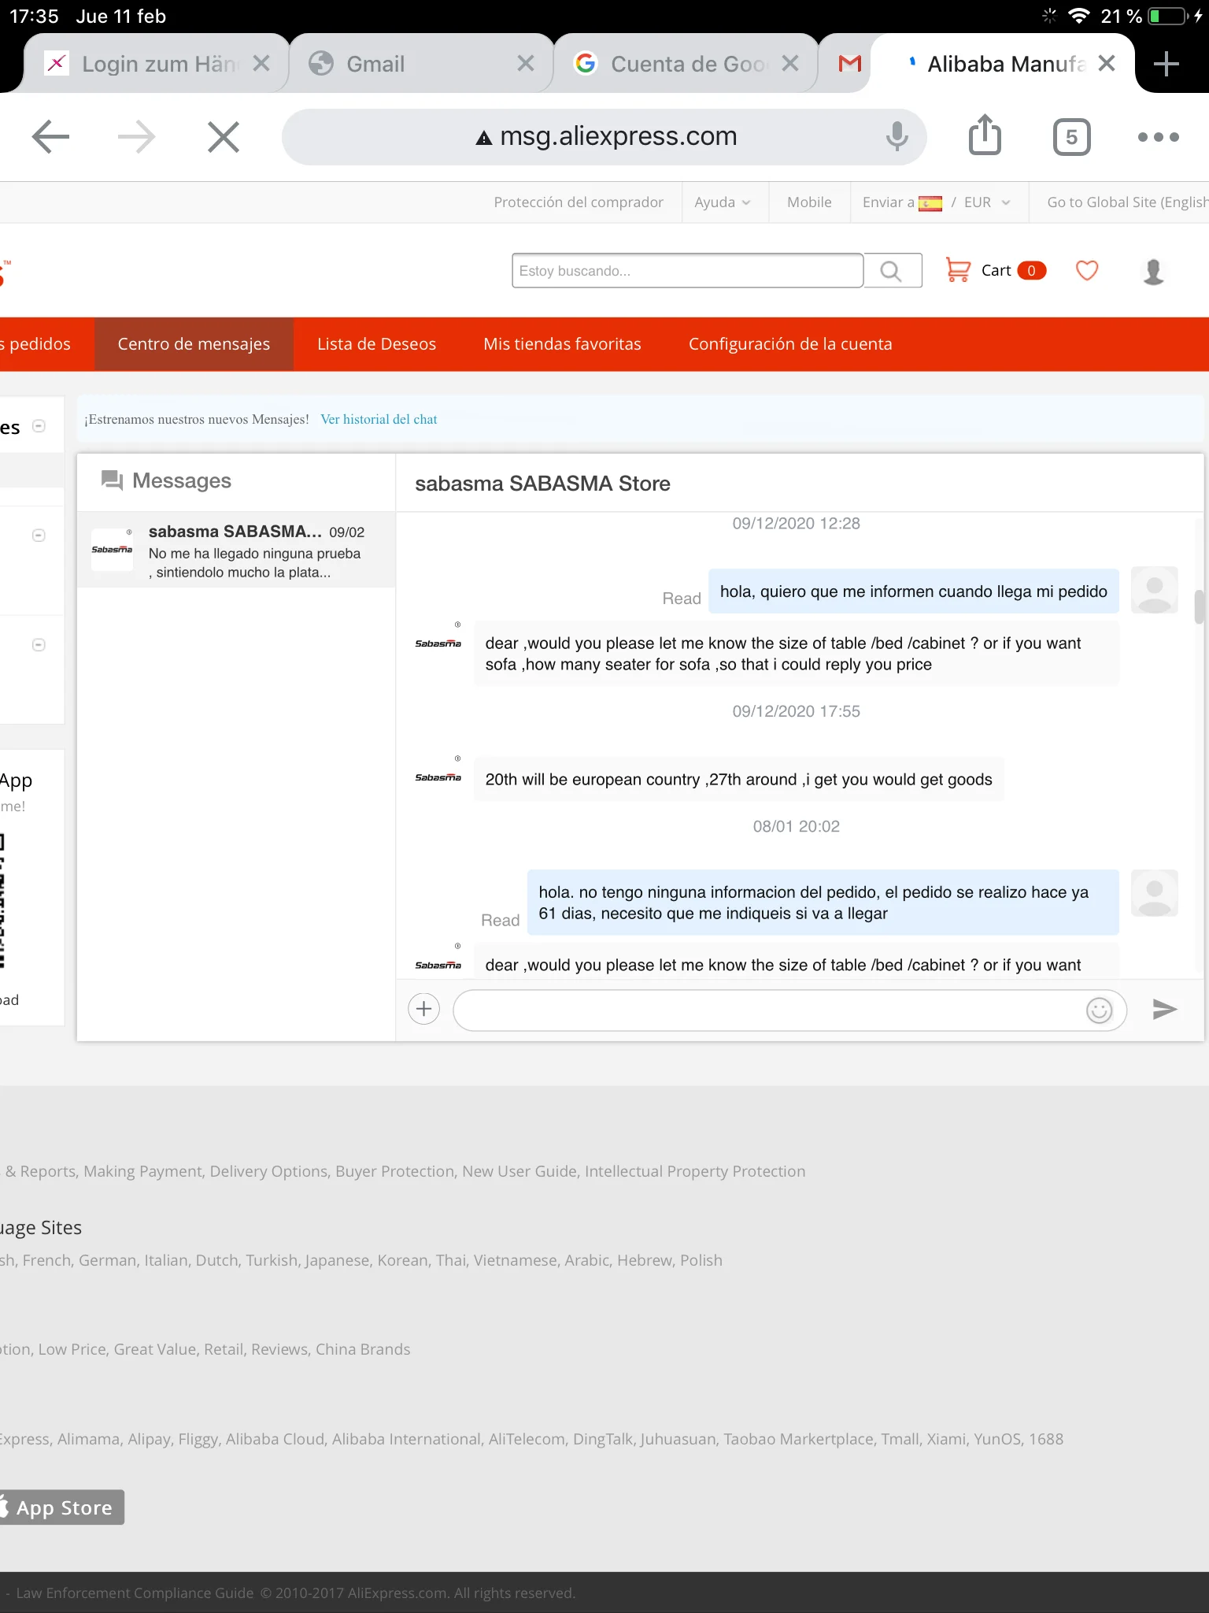This screenshot has height=1613, width=1209.
Task: Go to Global Site (English)
Action: 1127,202
